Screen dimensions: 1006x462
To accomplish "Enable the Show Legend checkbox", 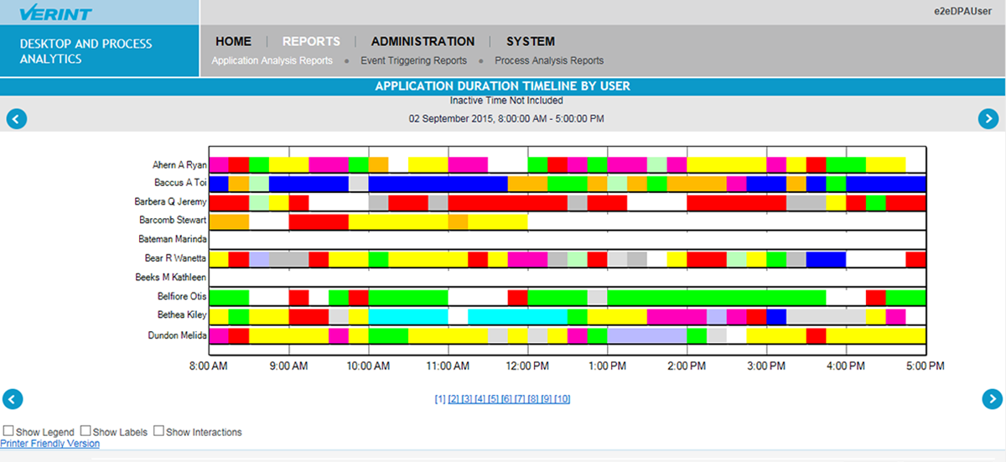I will pyautogui.click(x=8, y=431).
